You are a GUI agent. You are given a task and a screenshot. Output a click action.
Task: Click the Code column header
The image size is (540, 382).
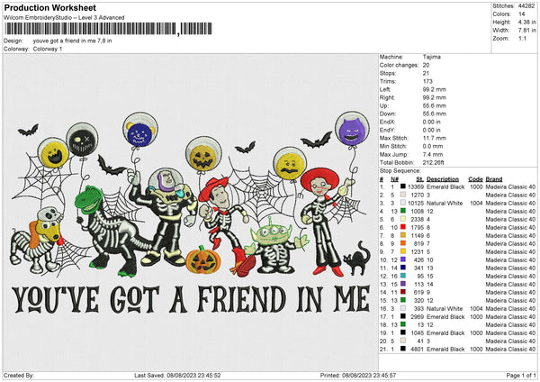pyautogui.click(x=475, y=179)
